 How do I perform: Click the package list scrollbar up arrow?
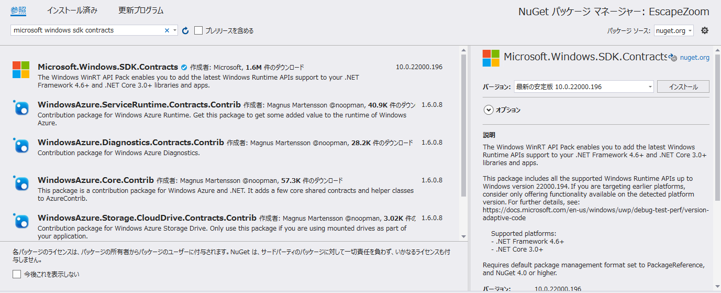(463, 49)
